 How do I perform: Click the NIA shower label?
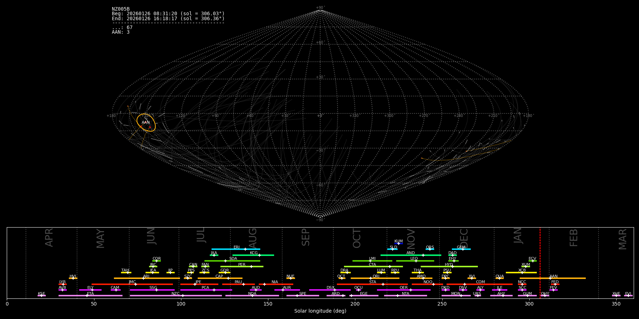[275, 282]
